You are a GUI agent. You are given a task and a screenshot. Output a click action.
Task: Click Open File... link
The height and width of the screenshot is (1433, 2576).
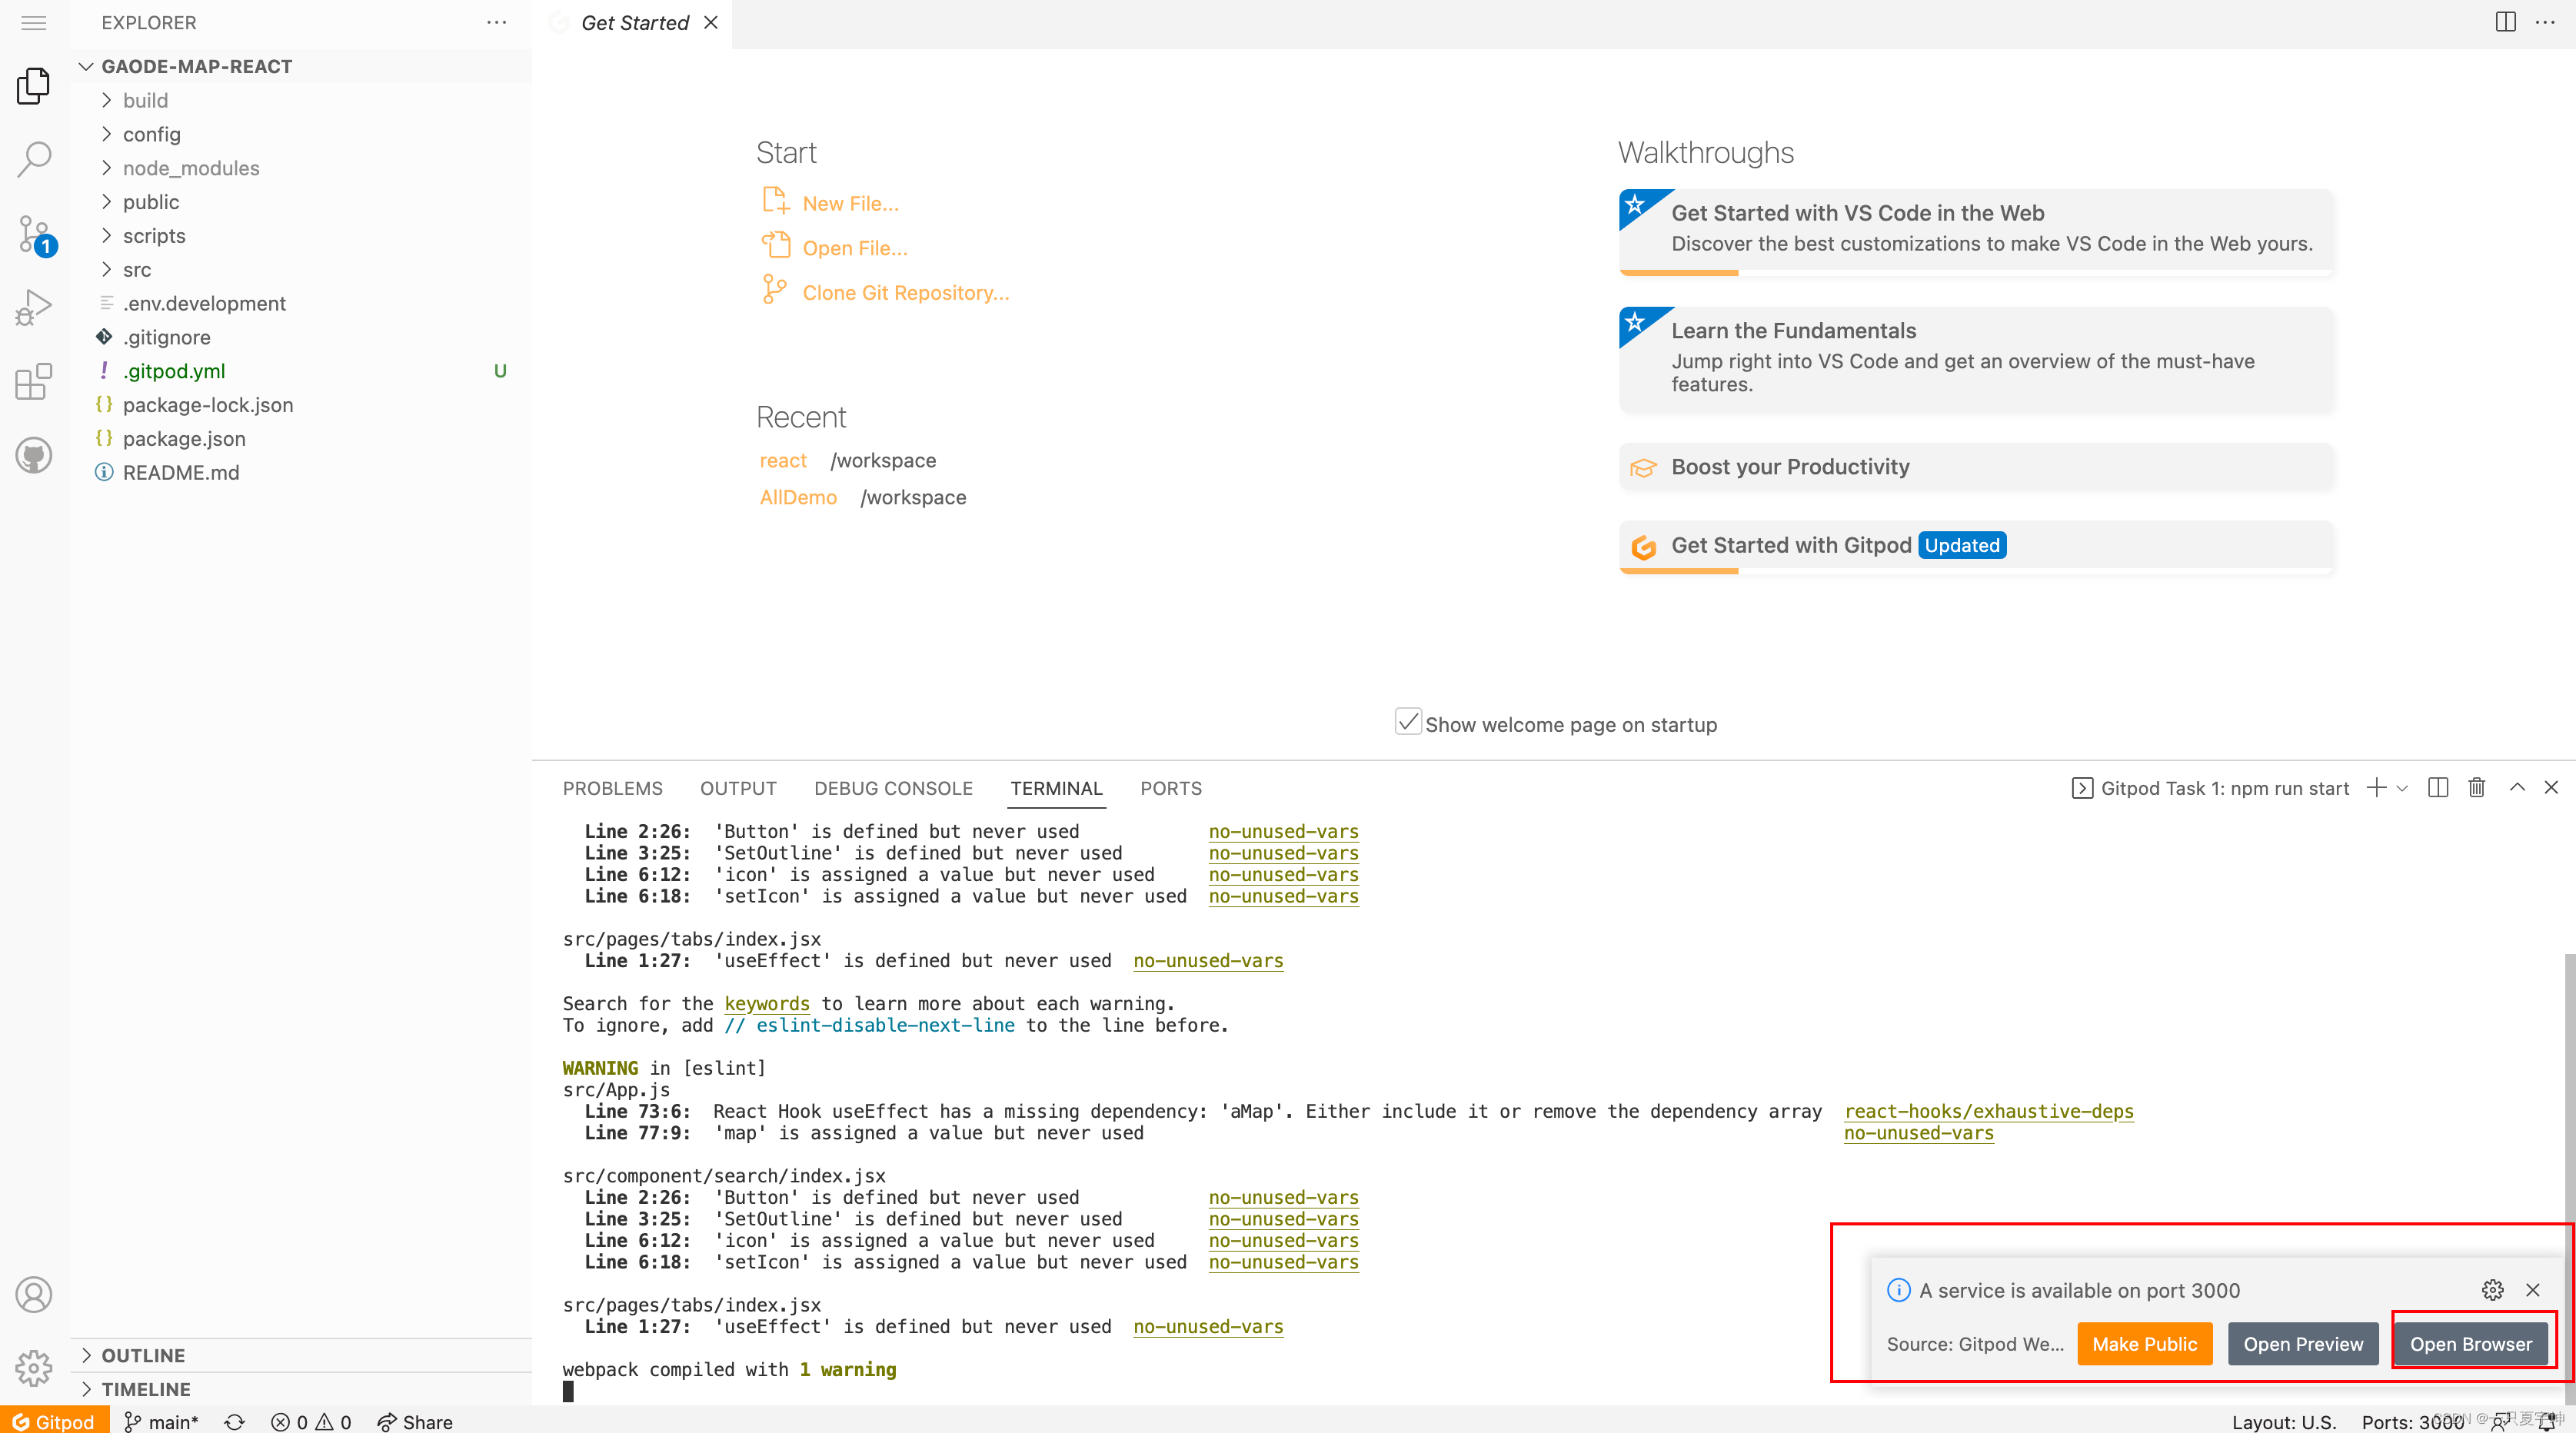(855, 248)
